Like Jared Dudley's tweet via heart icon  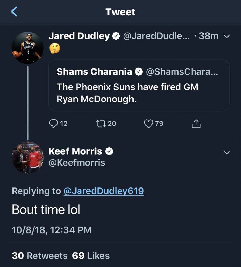pyautogui.click(x=148, y=124)
